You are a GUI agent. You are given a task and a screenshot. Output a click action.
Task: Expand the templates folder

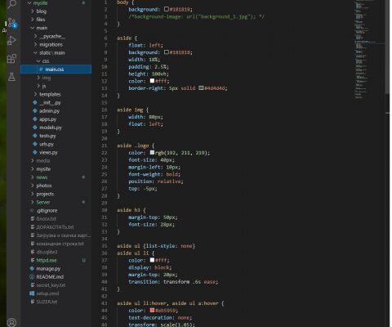coord(35,94)
